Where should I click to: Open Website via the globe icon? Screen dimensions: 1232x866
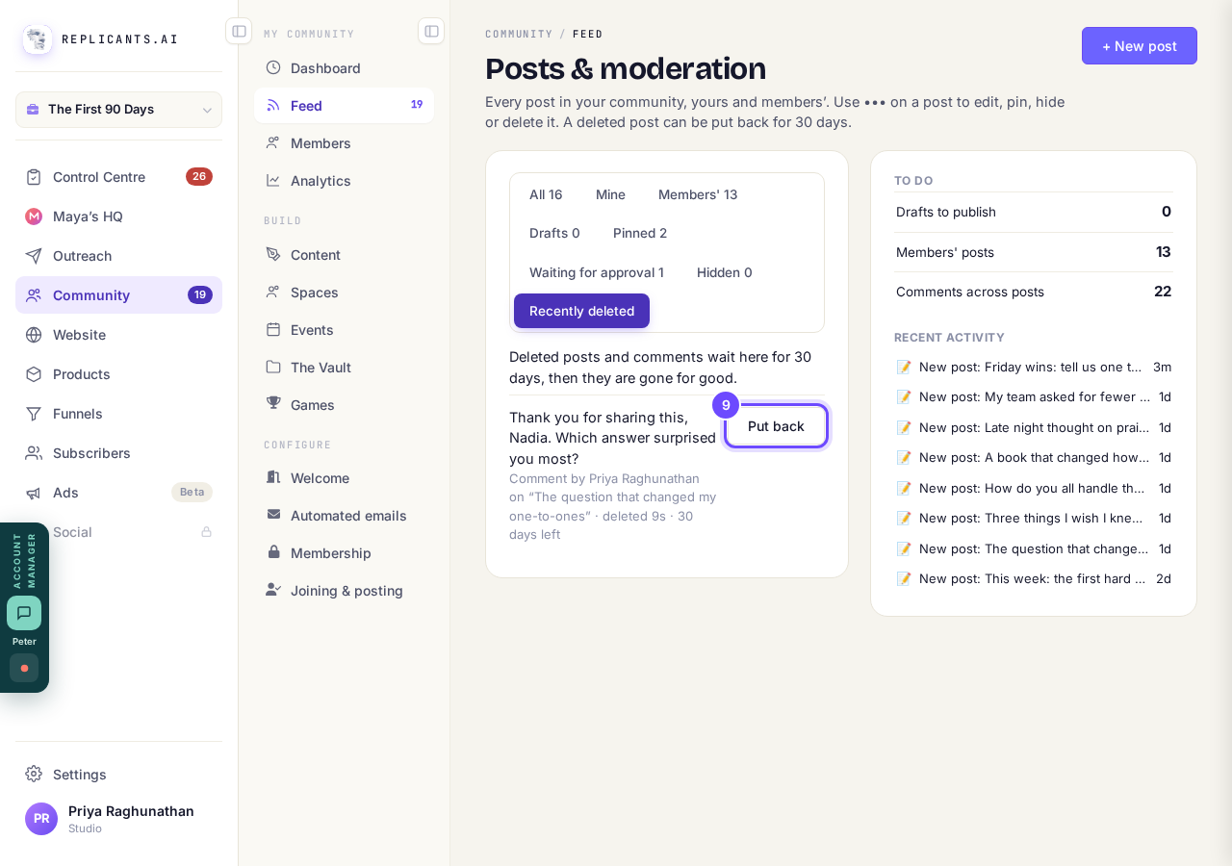(x=34, y=335)
